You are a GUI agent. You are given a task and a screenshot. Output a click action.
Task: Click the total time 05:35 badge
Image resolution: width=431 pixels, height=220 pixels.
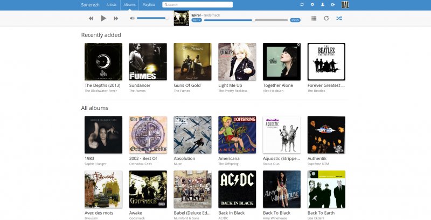pyautogui.click(x=295, y=20)
